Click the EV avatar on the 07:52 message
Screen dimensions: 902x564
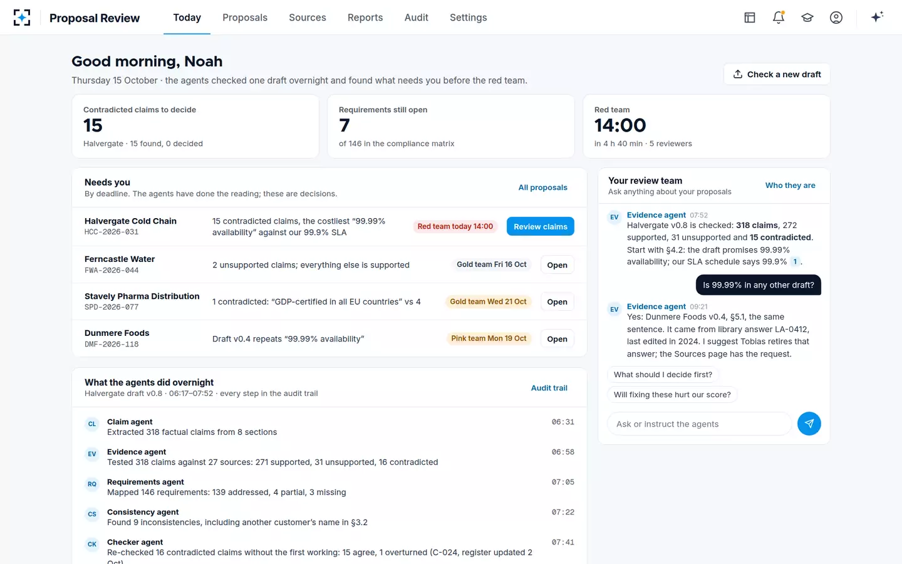[x=614, y=217]
